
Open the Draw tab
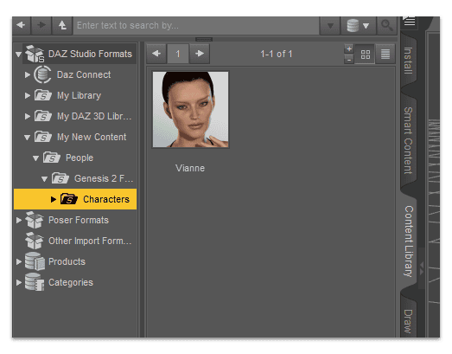click(x=408, y=321)
